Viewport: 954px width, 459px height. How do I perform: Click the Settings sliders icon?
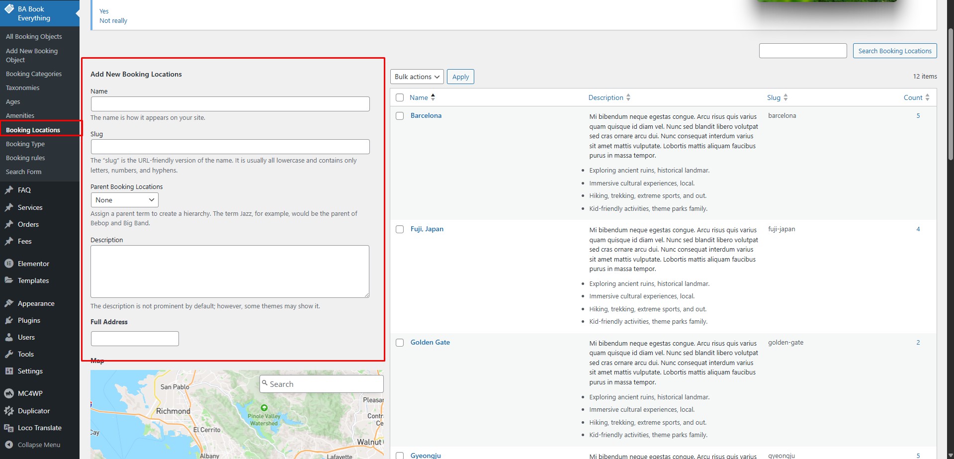coord(9,371)
